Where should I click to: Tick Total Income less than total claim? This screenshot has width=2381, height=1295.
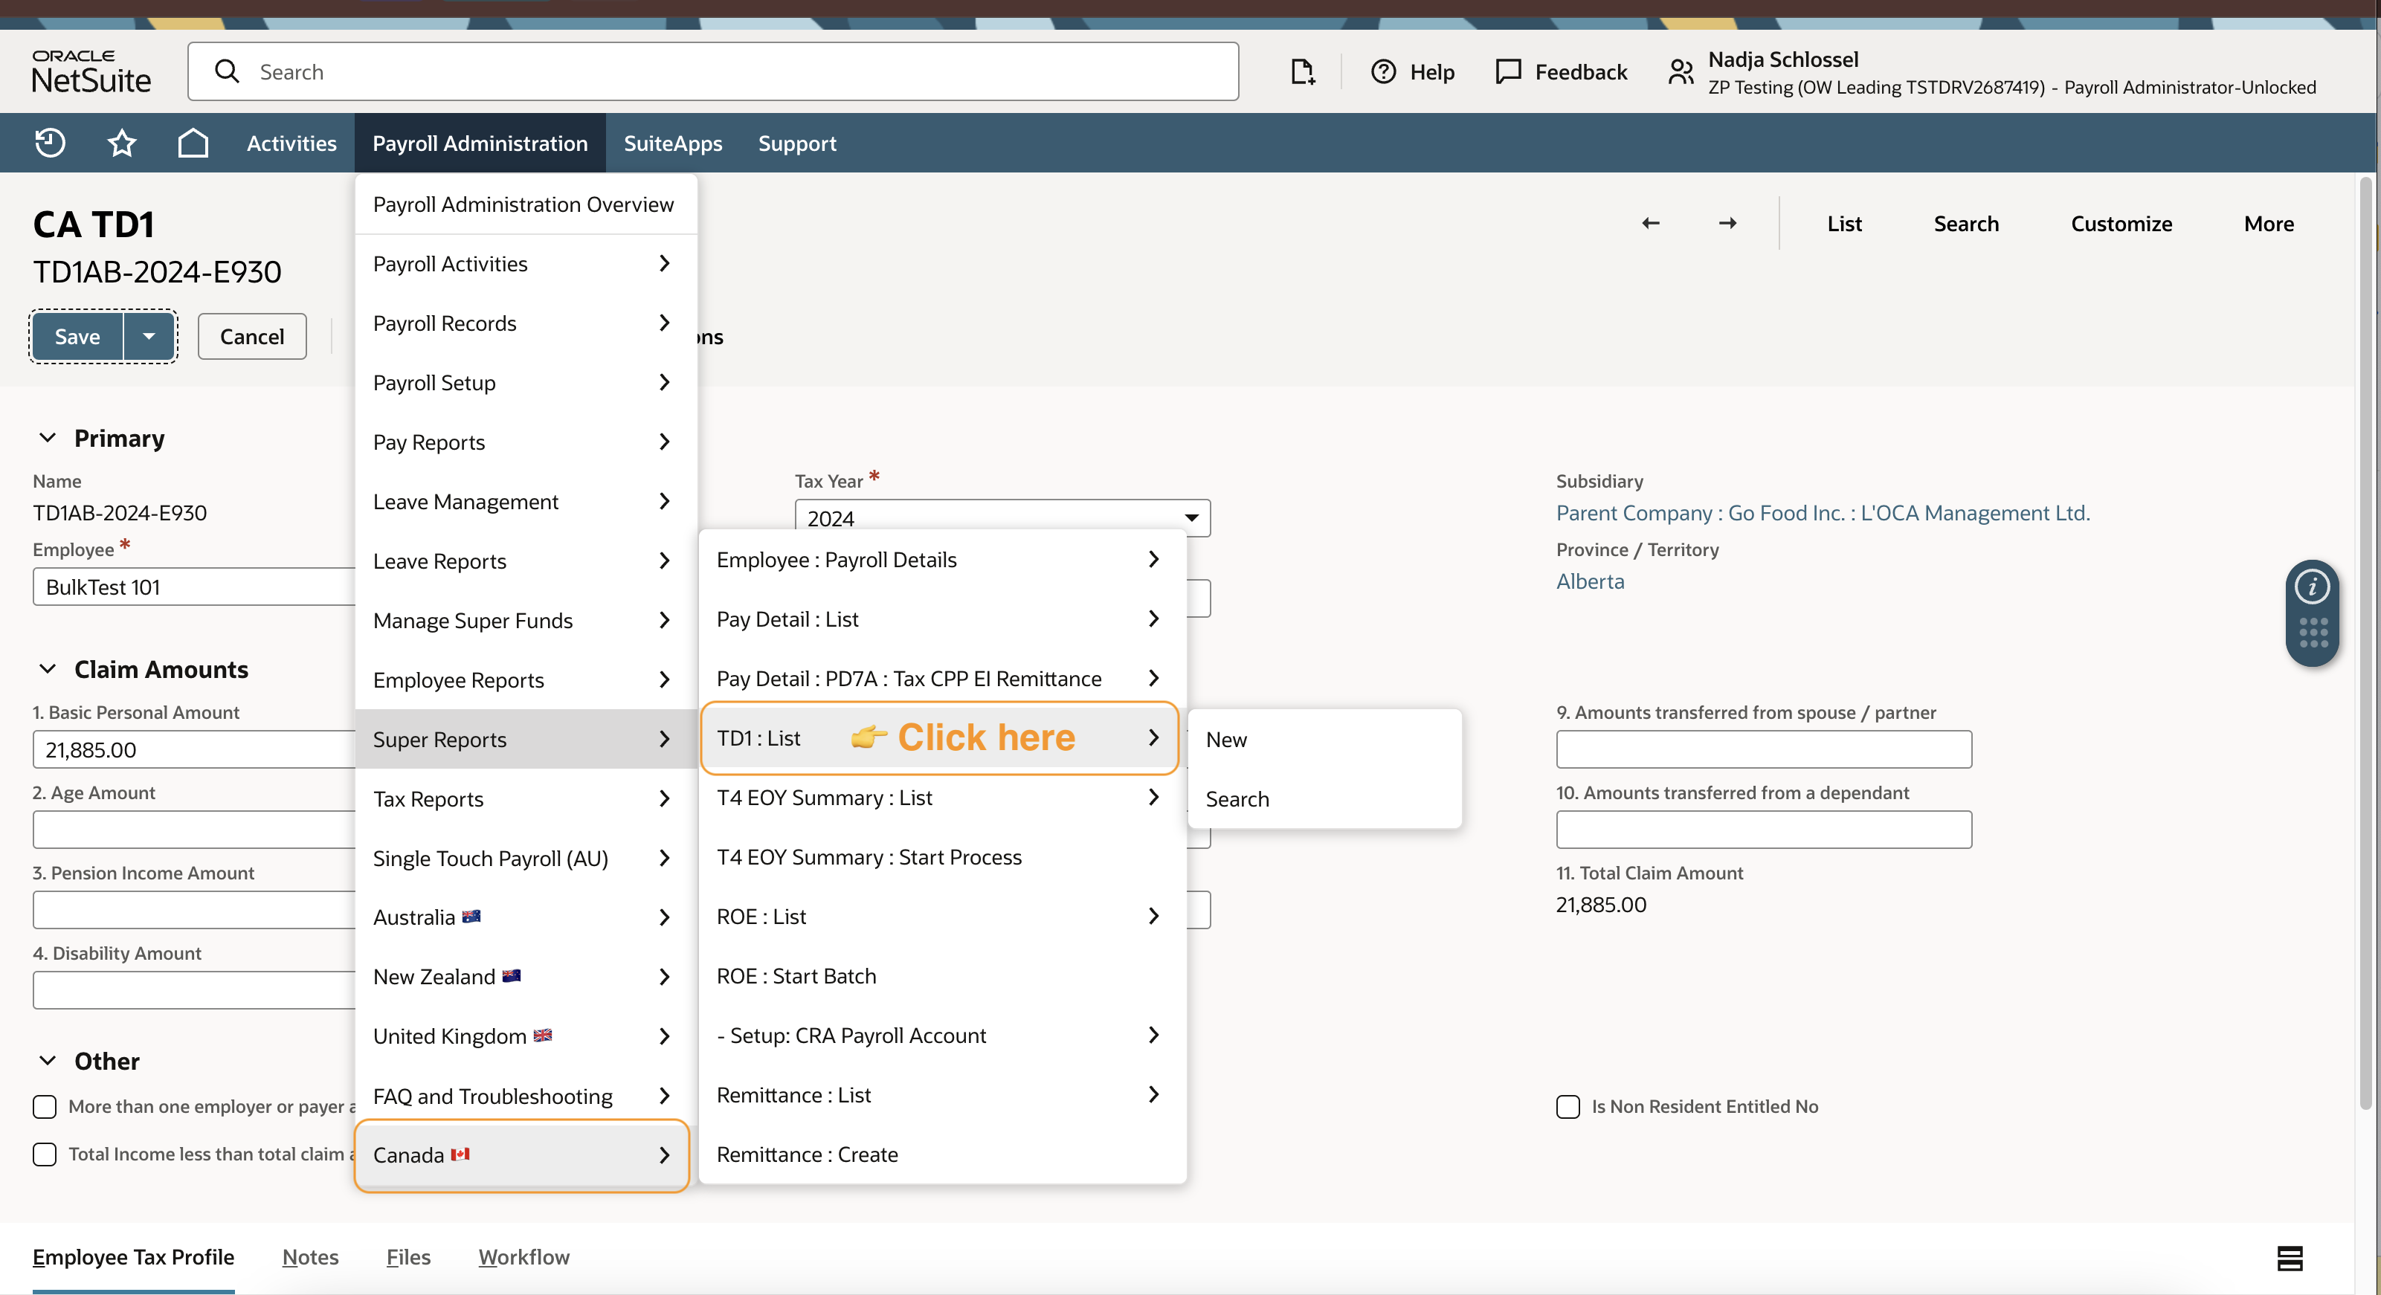pyautogui.click(x=45, y=1154)
